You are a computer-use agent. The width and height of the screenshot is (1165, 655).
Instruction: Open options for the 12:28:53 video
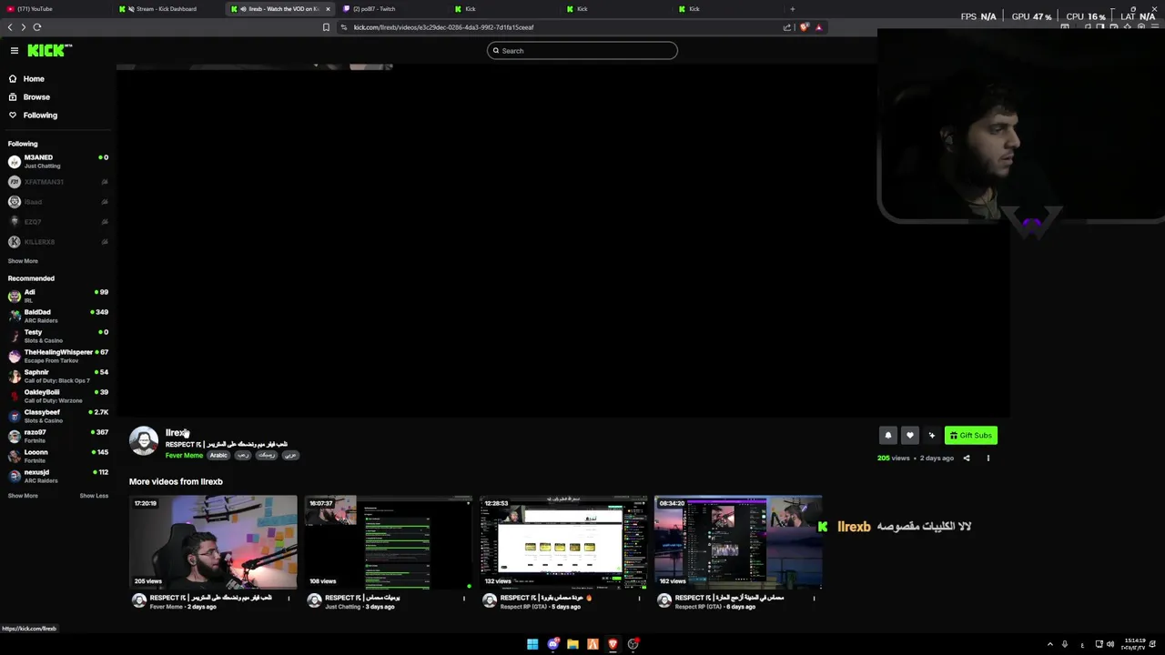point(639,599)
